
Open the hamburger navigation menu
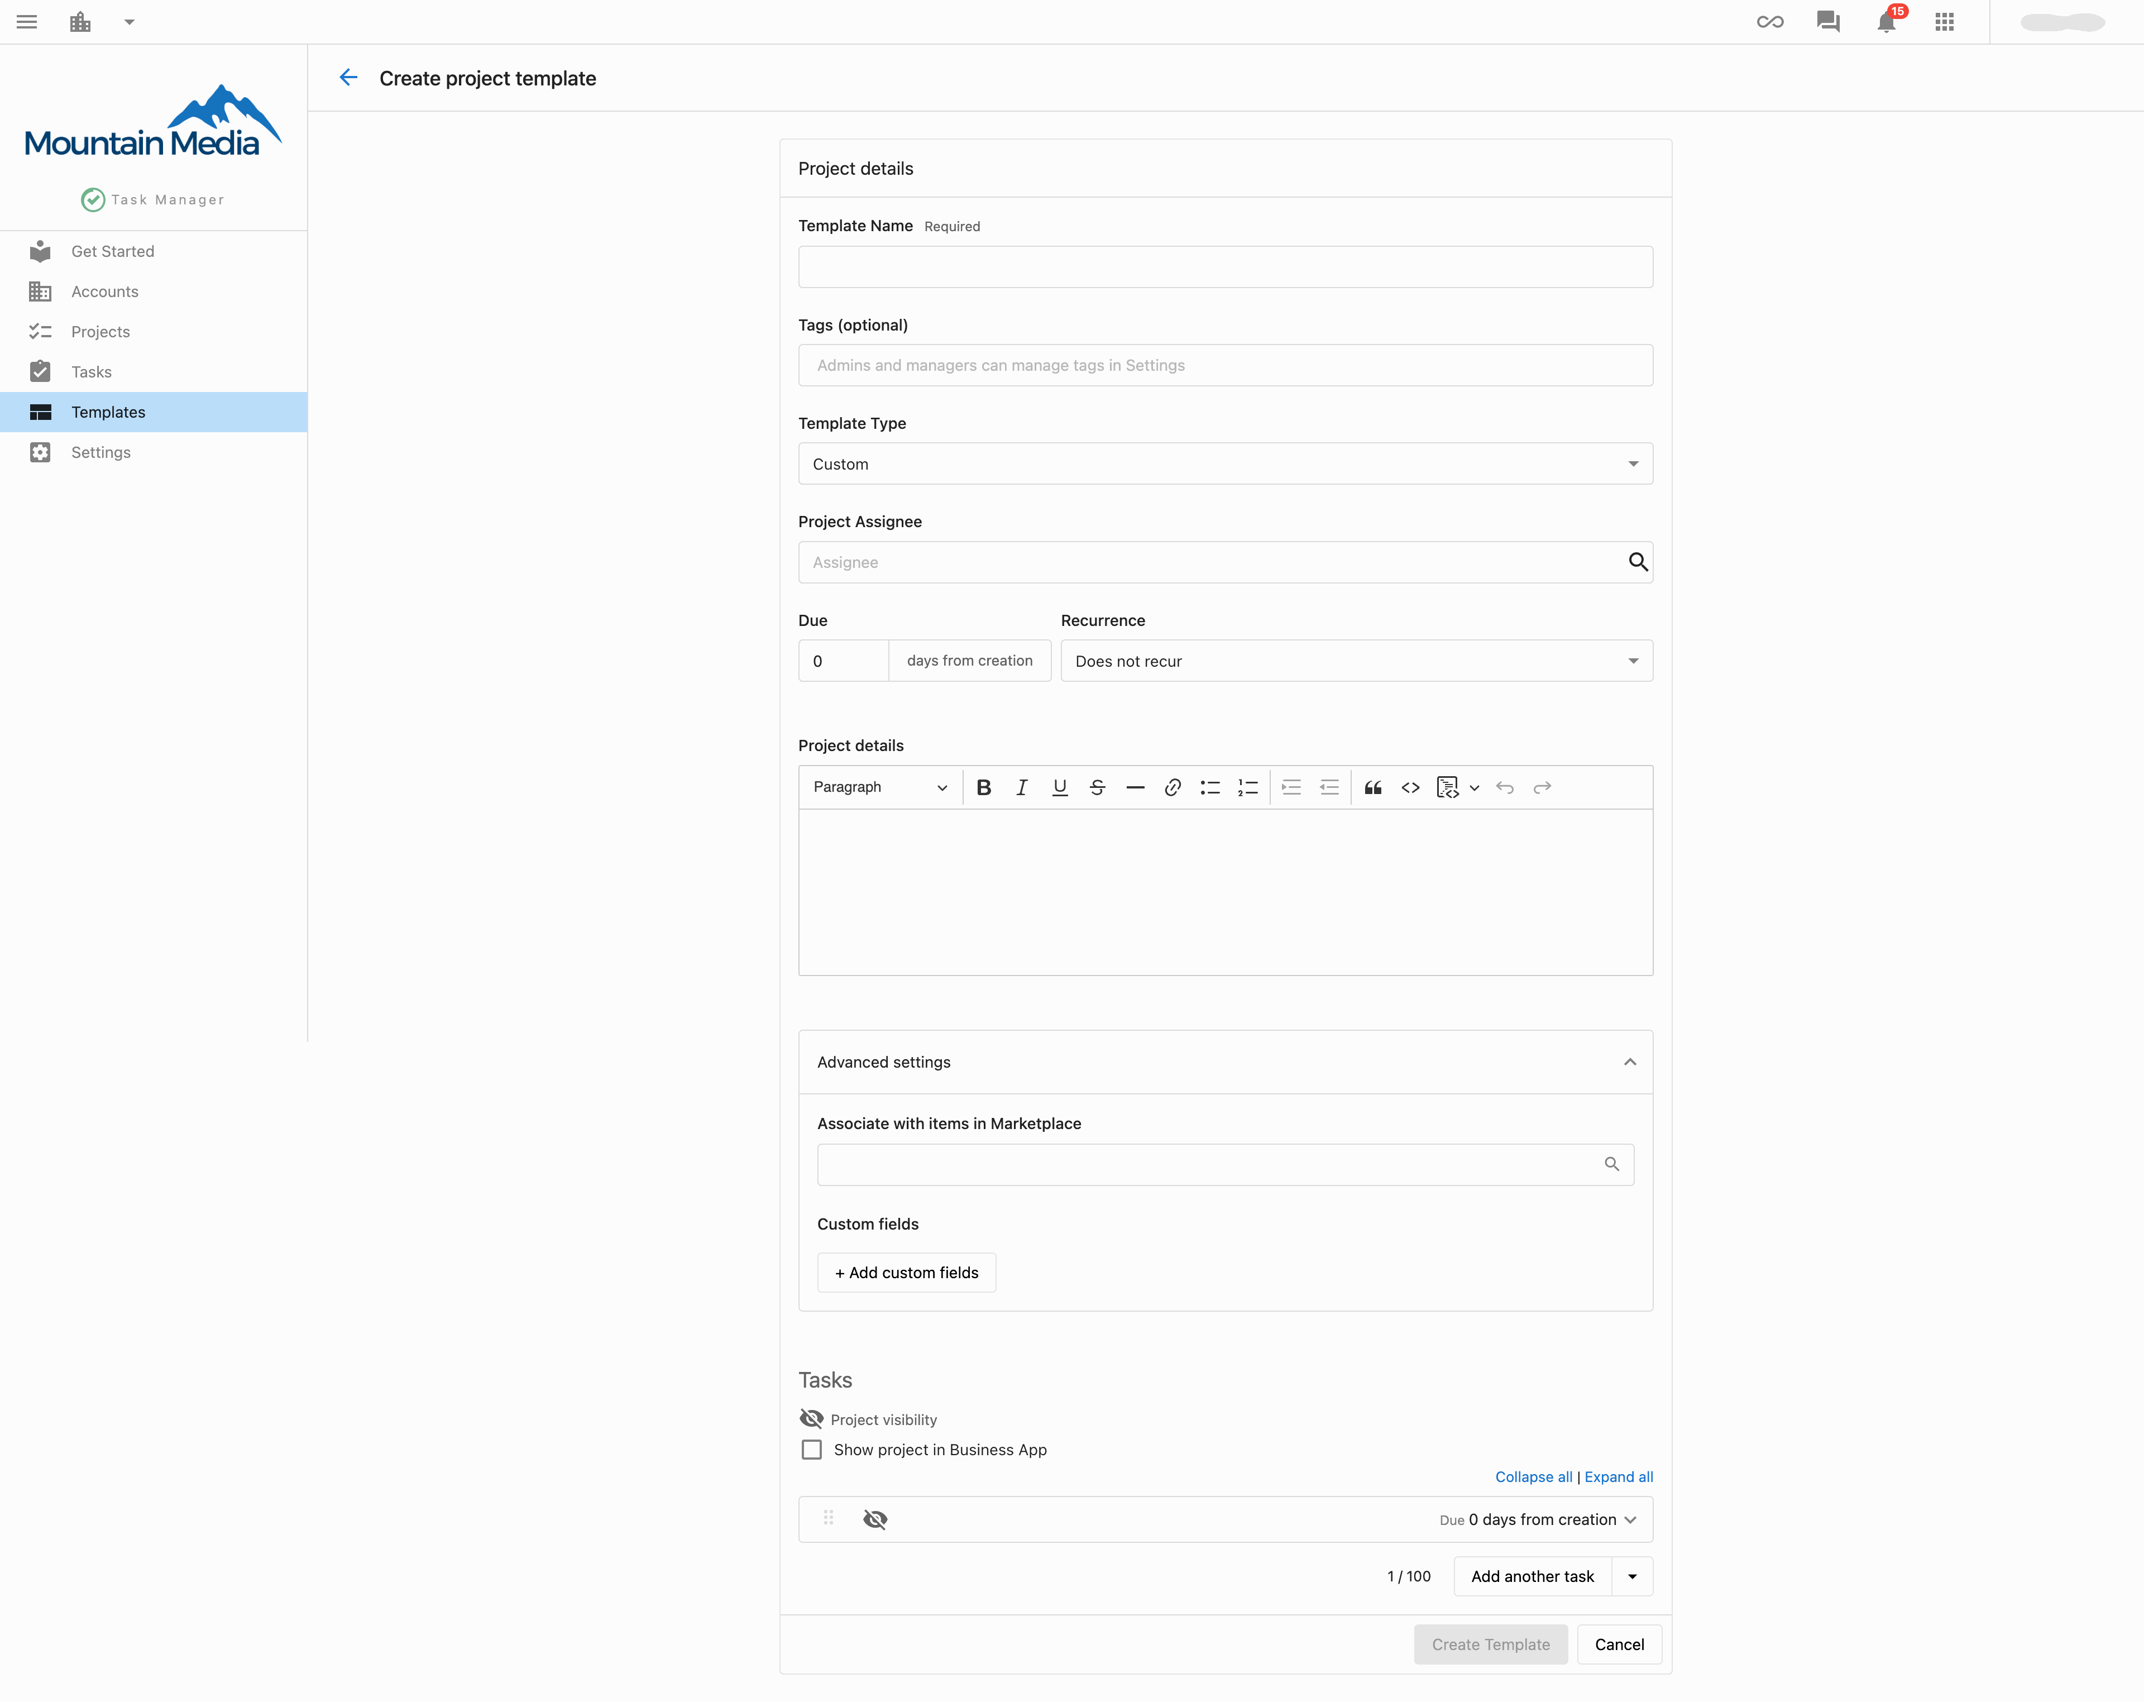(x=27, y=22)
